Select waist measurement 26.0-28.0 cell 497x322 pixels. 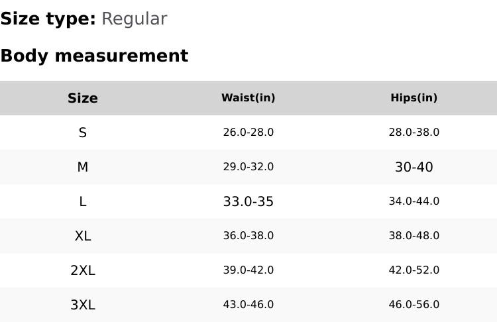(x=248, y=133)
